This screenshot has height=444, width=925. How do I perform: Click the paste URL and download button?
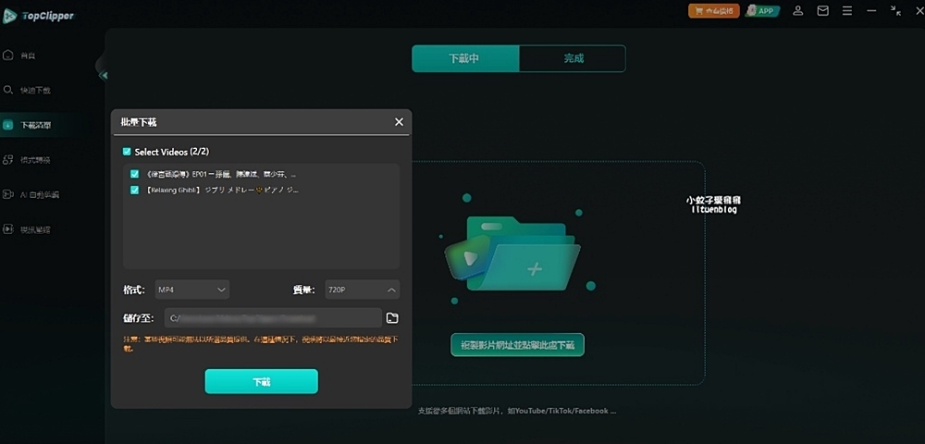517,345
